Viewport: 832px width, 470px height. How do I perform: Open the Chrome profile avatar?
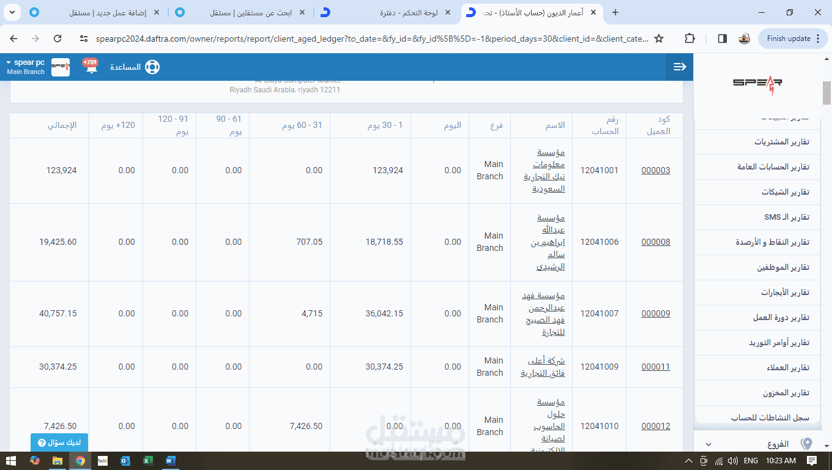(x=745, y=39)
